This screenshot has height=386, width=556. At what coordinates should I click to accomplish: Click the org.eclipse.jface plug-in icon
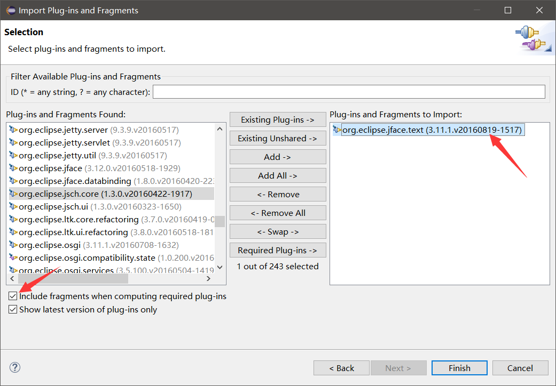tap(13, 168)
